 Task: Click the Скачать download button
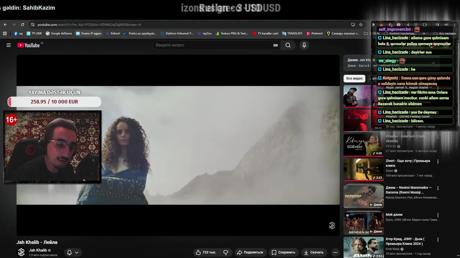[x=314, y=252]
